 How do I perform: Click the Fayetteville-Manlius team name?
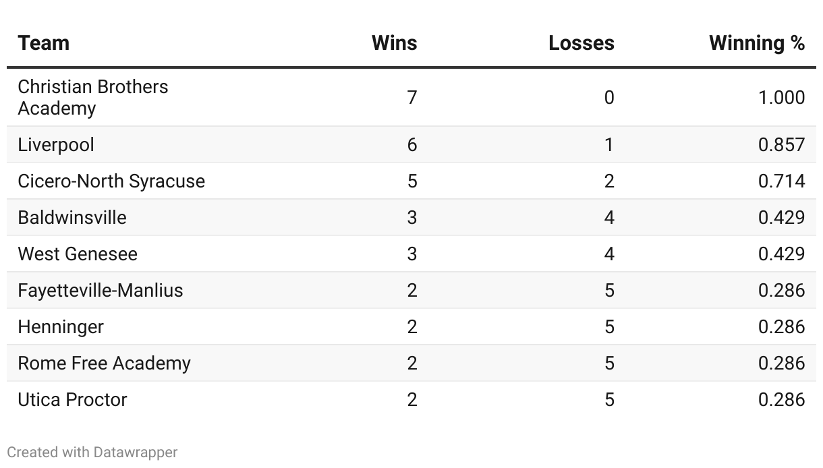101,291
